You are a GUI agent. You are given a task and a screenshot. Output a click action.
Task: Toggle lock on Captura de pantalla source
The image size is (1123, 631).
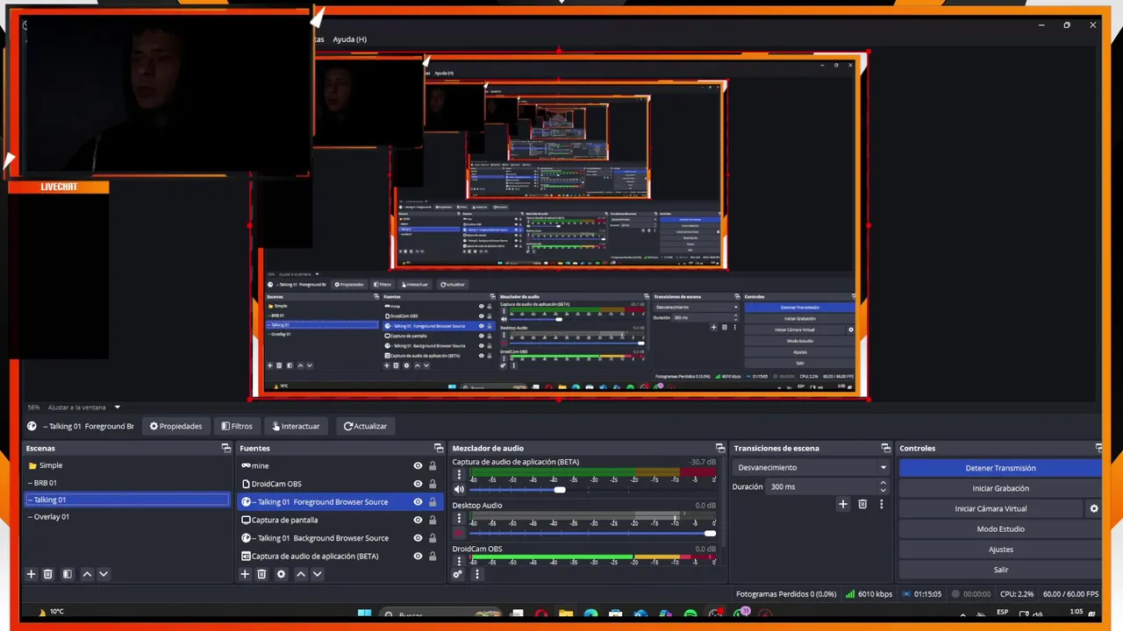tap(433, 520)
